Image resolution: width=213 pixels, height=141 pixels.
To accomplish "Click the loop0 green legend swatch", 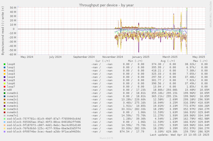I will [x=5, y=64].
